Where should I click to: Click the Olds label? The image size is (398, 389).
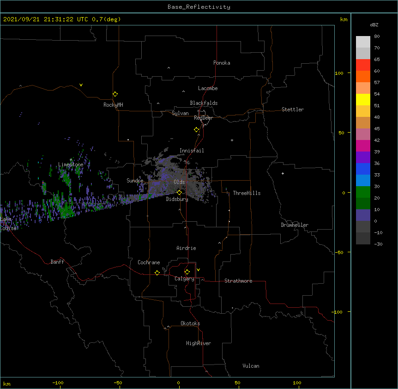click(x=179, y=182)
